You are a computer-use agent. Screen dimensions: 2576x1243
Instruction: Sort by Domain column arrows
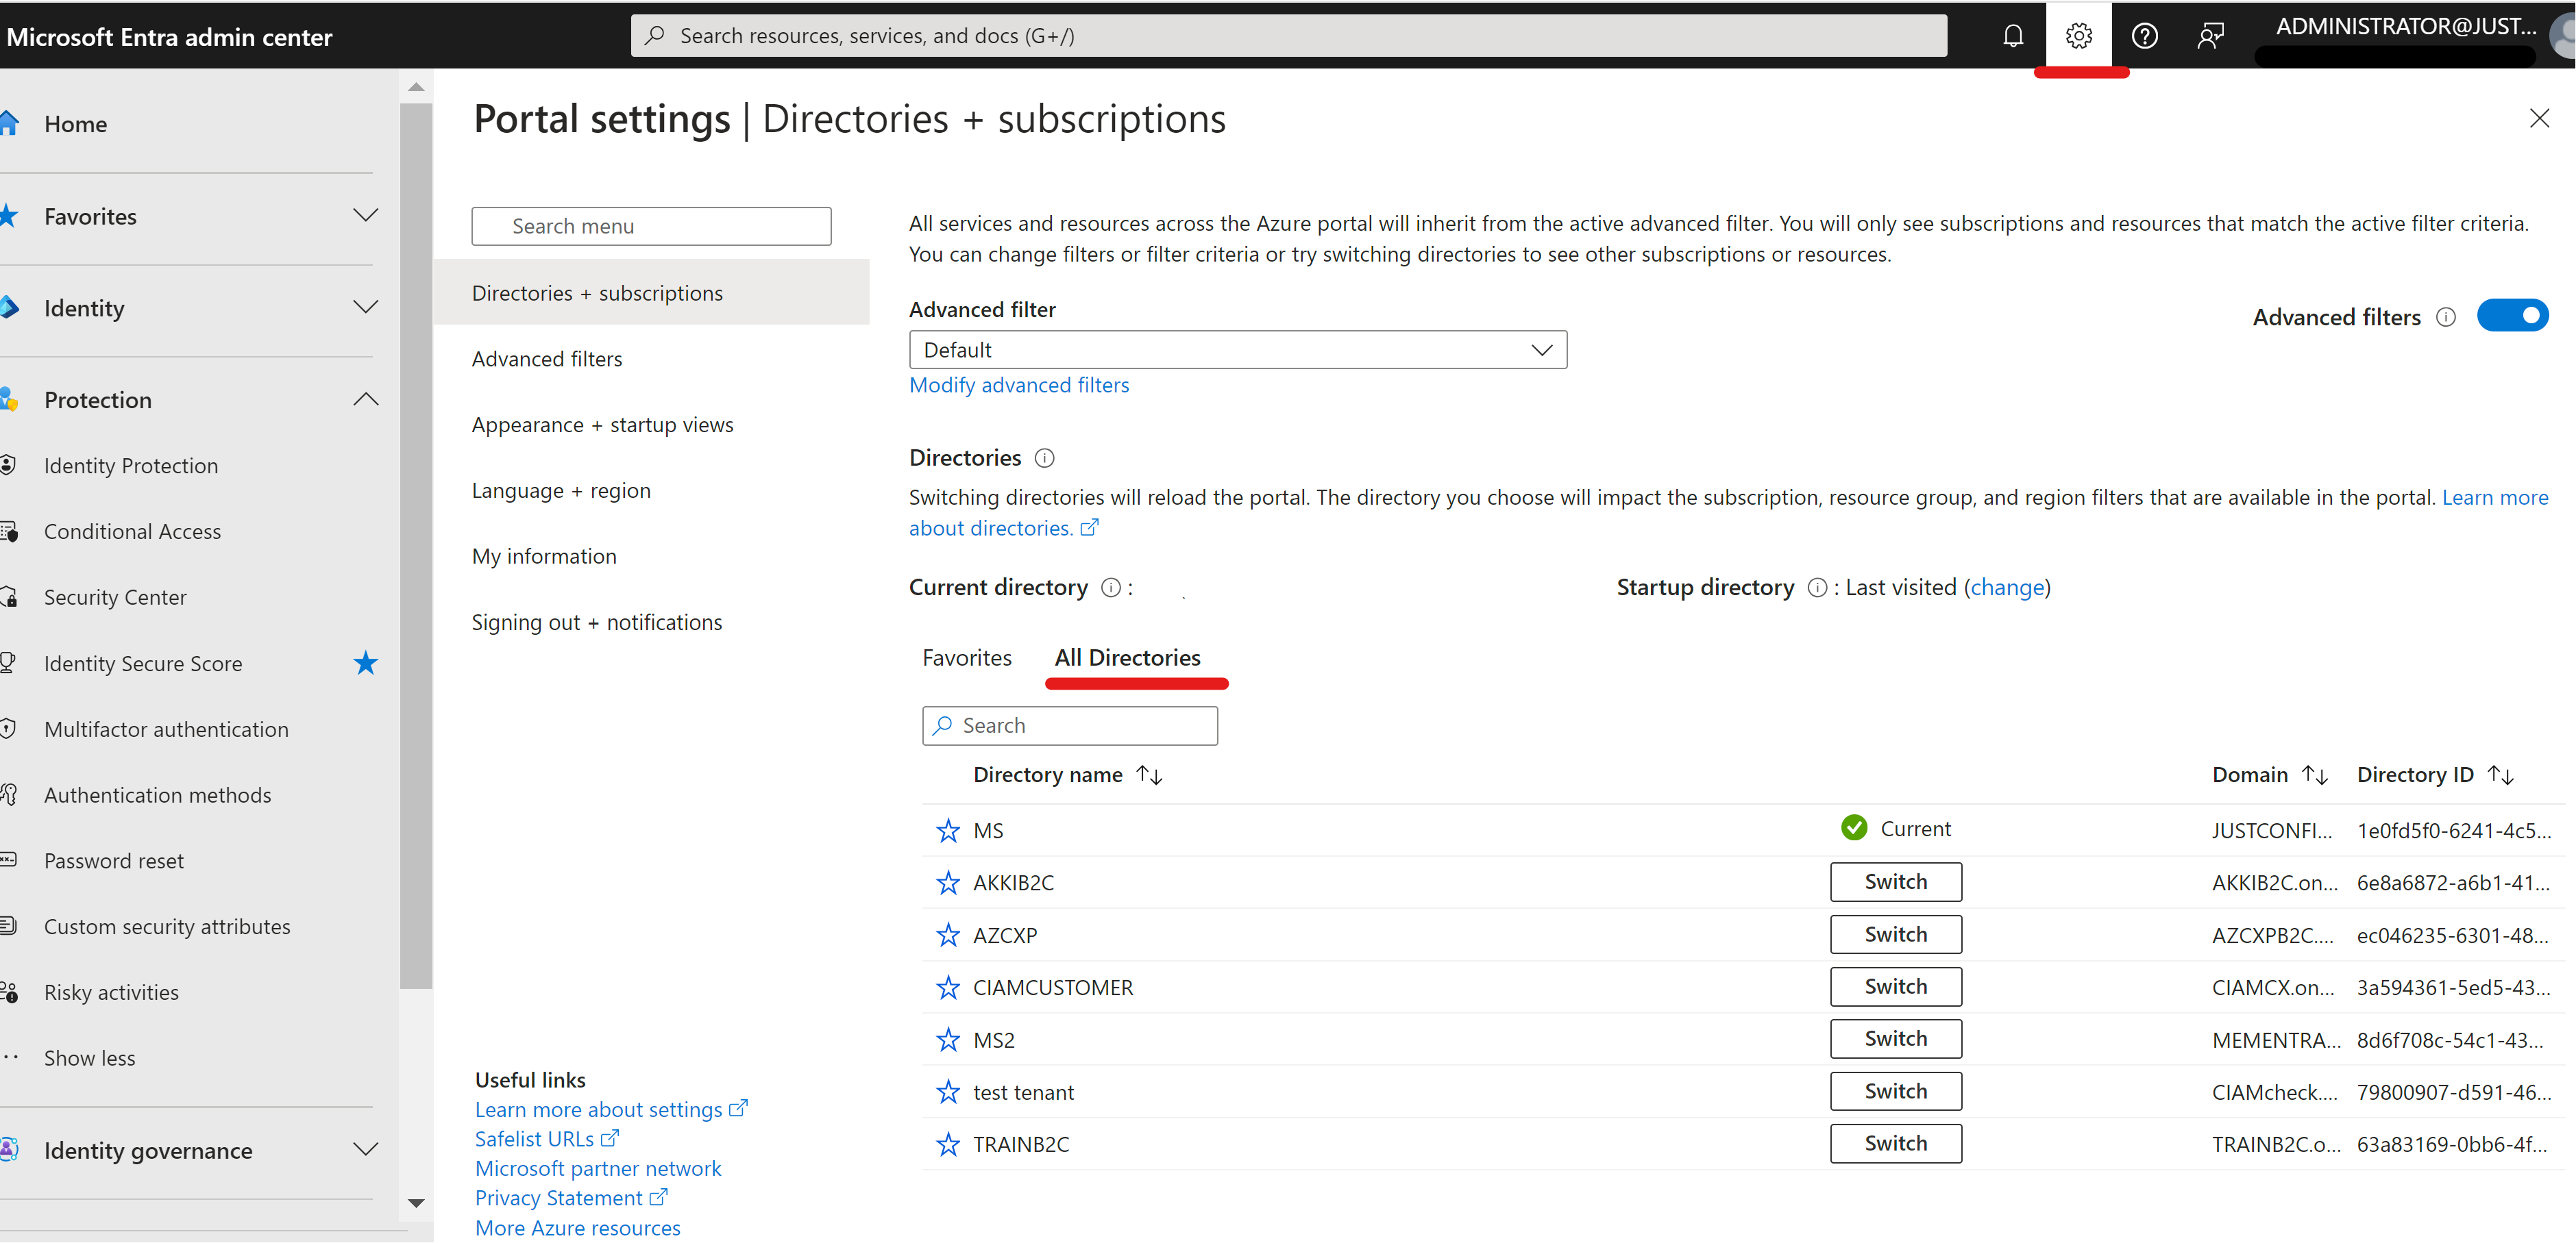(x=2315, y=775)
